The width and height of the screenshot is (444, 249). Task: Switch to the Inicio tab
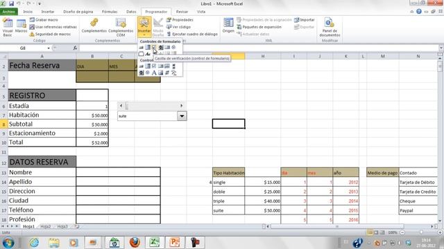28,12
